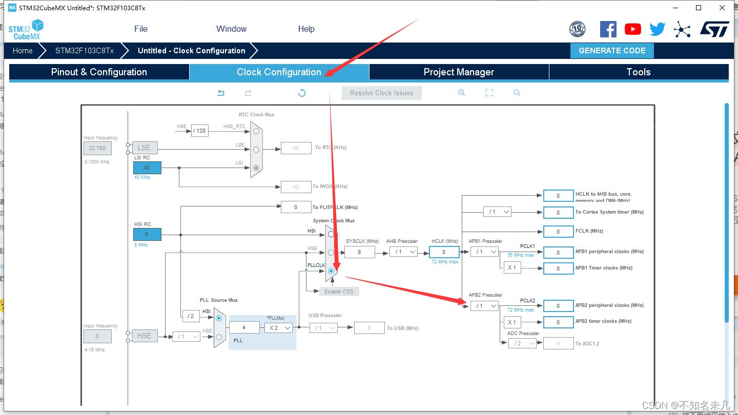Open the File menu
The image size is (738, 415).
(x=141, y=29)
